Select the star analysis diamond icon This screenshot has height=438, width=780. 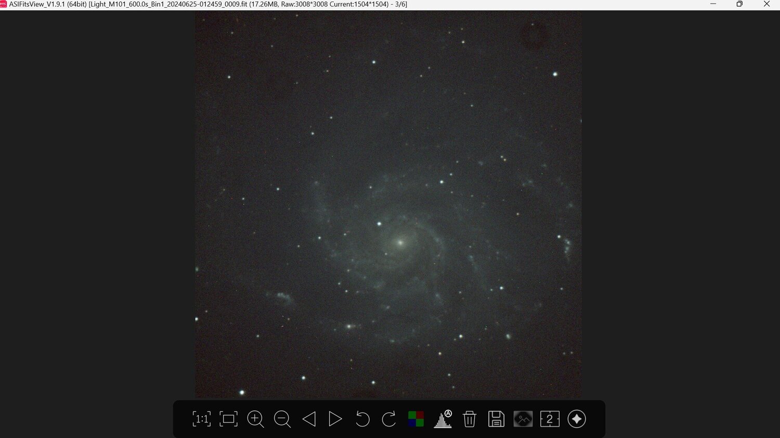point(577,419)
